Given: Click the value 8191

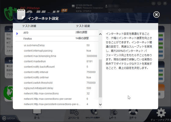Looking at the screenshot, I should [89, 61].
